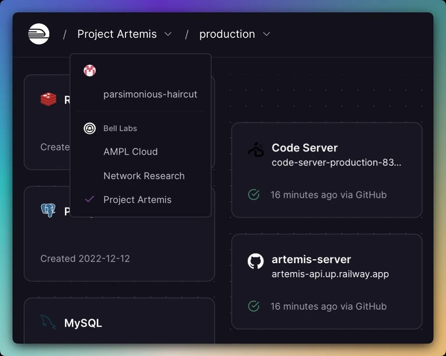Viewport: 446px width, 356px height.
Task: Click the Bell Labs team label
Action: pyautogui.click(x=120, y=128)
